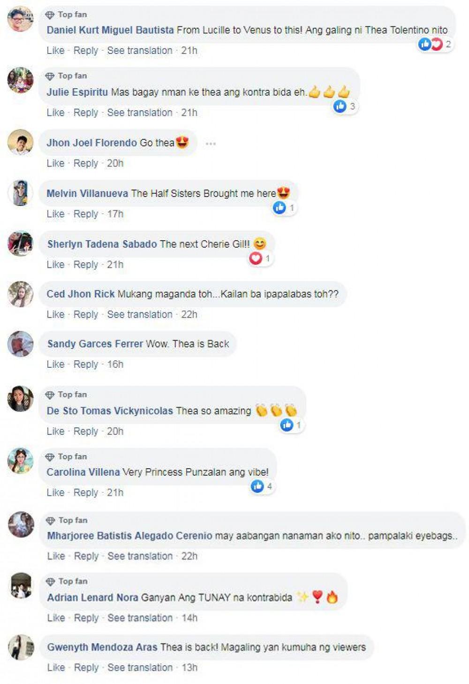
Task: See translation of Gwenyth Mendoza Aras' comment
Action: coord(140,667)
